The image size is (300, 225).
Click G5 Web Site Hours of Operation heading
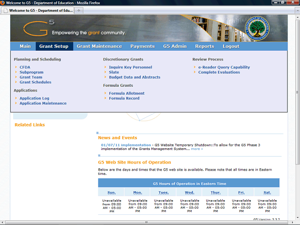point(135,162)
